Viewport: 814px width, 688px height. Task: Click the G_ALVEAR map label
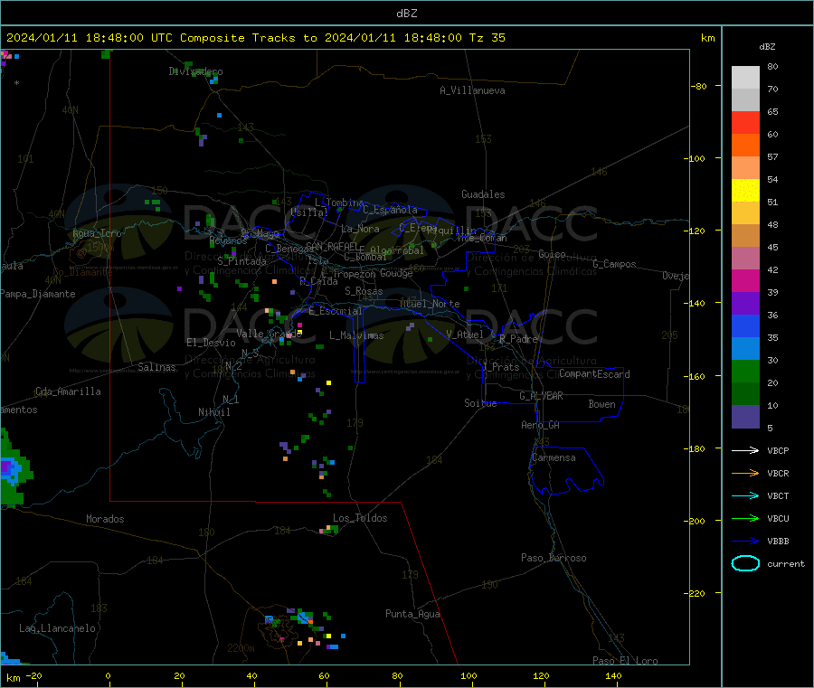tap(541, 396)
